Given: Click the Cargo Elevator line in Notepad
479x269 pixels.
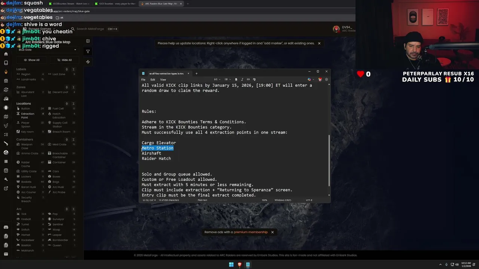Looking at the screenshot, I should click(x=159, y=143).
